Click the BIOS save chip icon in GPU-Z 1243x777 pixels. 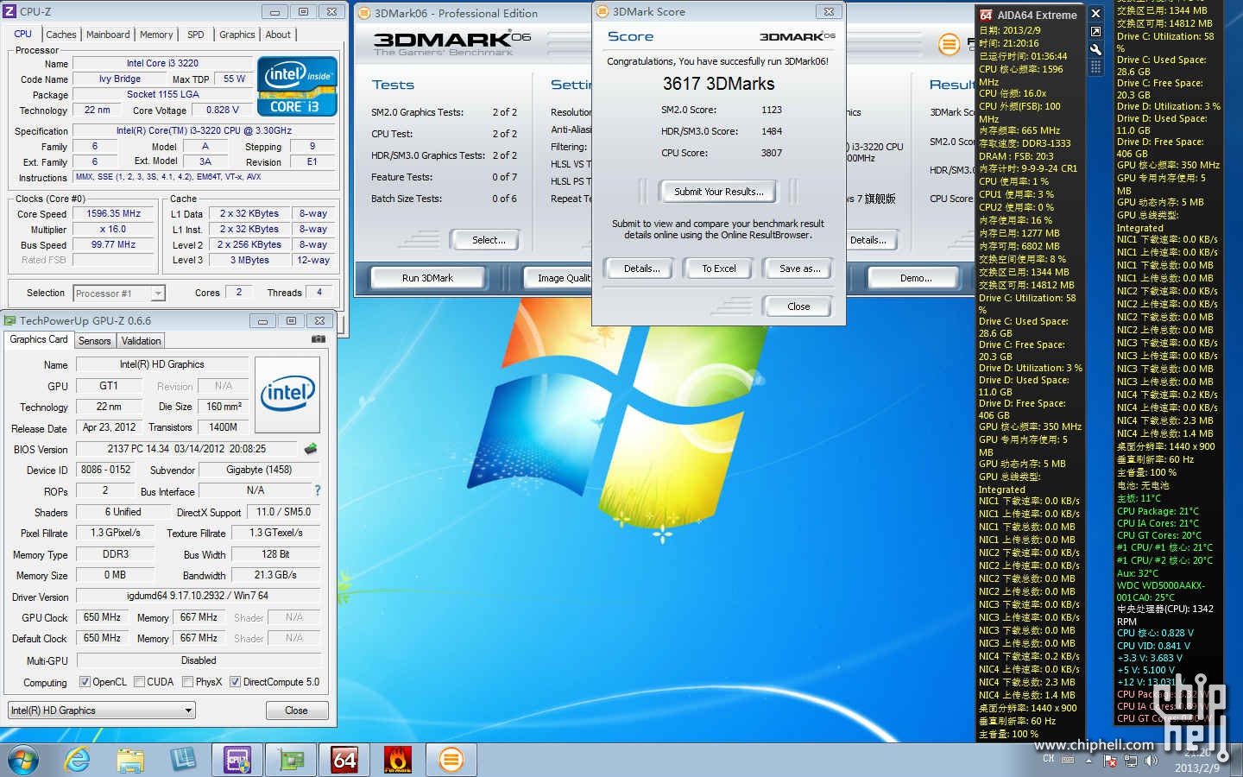tap(311, 448)
